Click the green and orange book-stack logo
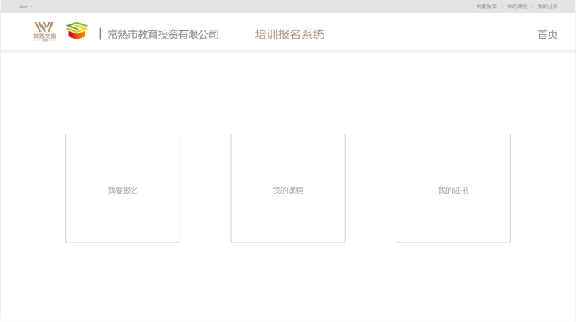The image size is (576, 322). 76,31
